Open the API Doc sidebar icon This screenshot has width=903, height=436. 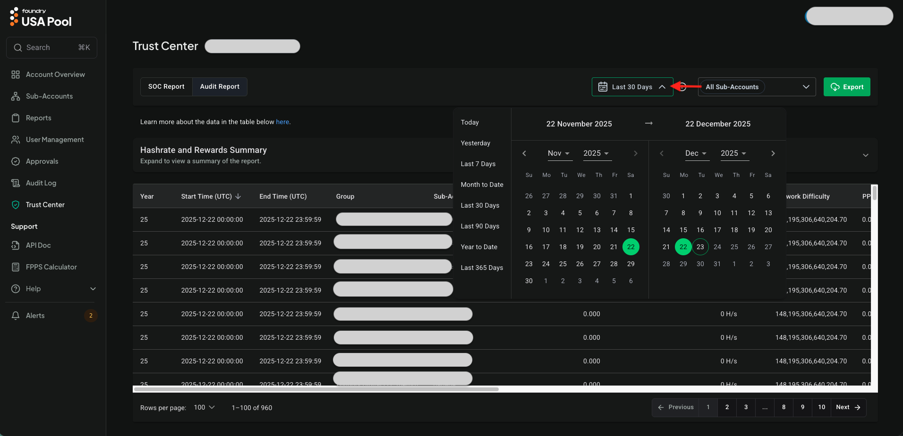tap(16, 245)
